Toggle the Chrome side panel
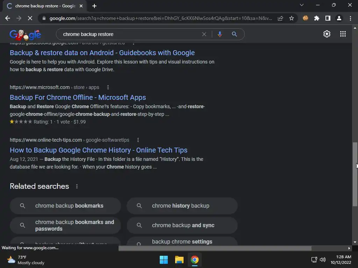 [x=328, y=18]
